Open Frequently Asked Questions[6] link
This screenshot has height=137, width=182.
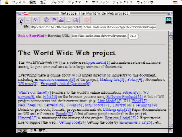click(x=65, y=84)
